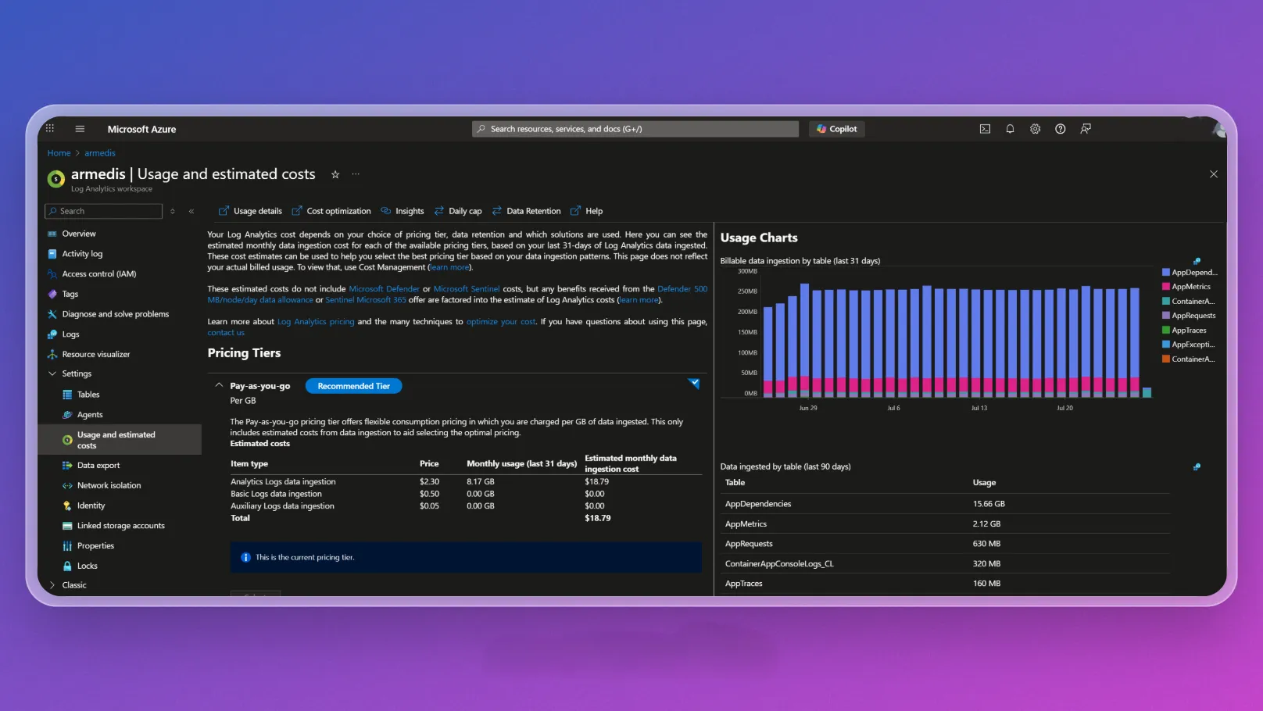
Task: Open Locks under Settings
Action: point(88,566)
